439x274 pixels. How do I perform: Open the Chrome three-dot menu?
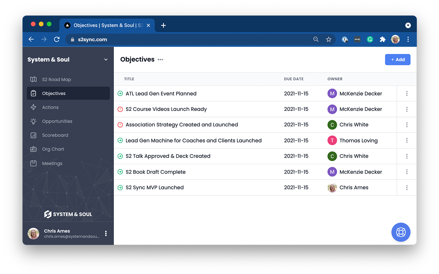408,39
